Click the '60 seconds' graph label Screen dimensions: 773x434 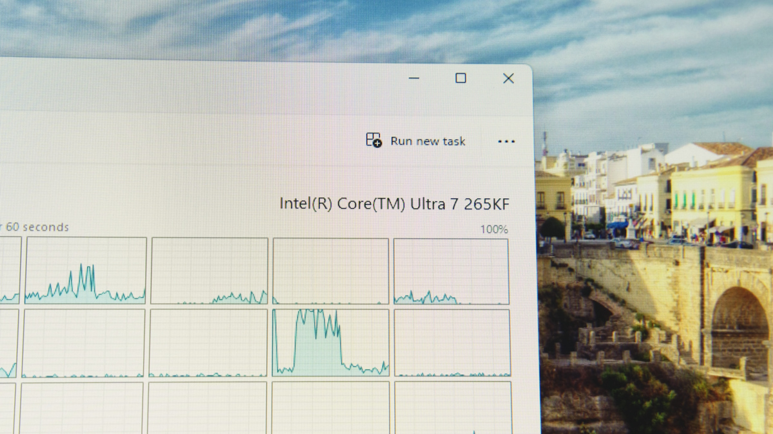pos(37,227)
